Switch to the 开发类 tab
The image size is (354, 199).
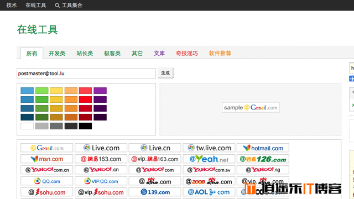pos(57,53)
